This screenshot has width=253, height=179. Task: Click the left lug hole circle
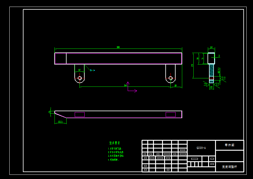[80, 78]
